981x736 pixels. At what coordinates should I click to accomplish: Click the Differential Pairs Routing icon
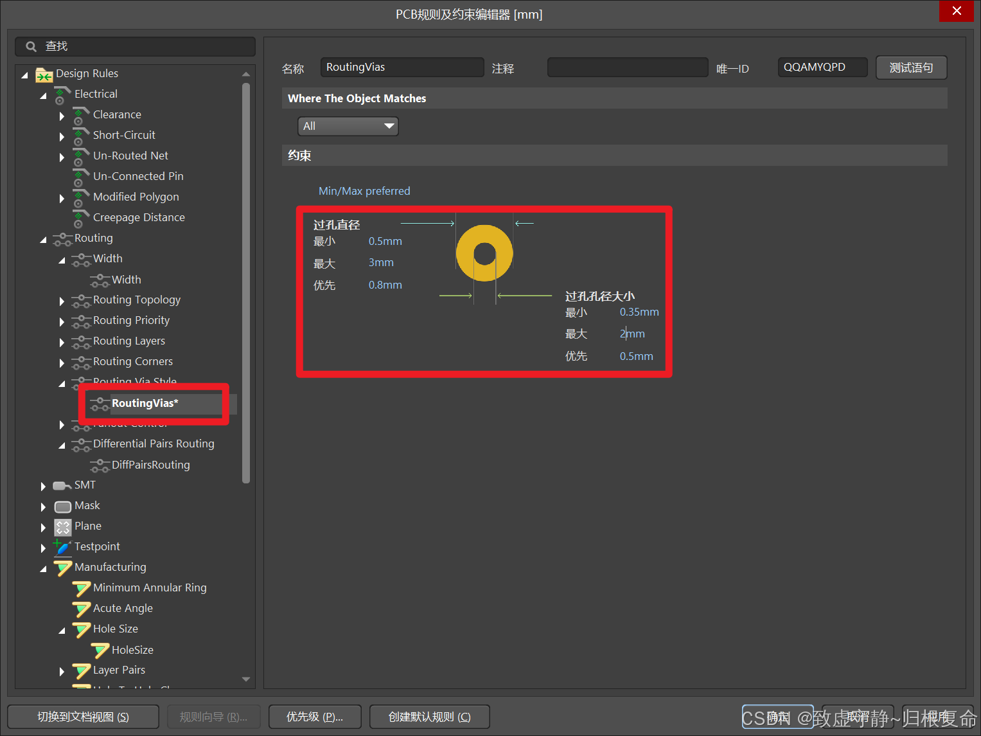81,445
